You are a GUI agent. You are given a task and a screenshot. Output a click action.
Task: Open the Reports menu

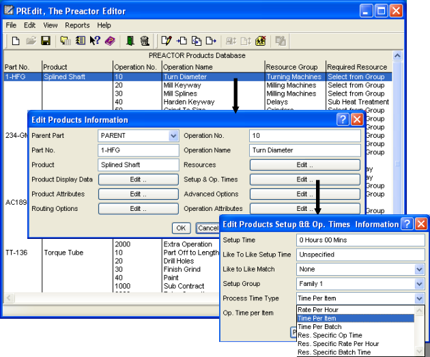click(77, 25)
